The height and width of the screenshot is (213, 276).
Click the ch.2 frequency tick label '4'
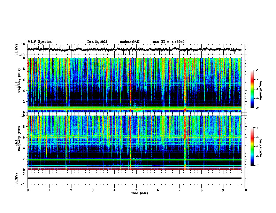[24, 148]
